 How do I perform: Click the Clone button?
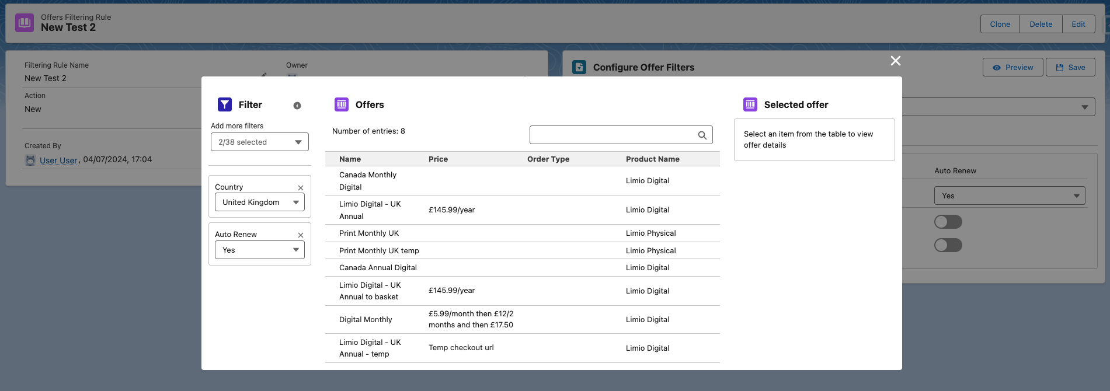click(1000, 24)
